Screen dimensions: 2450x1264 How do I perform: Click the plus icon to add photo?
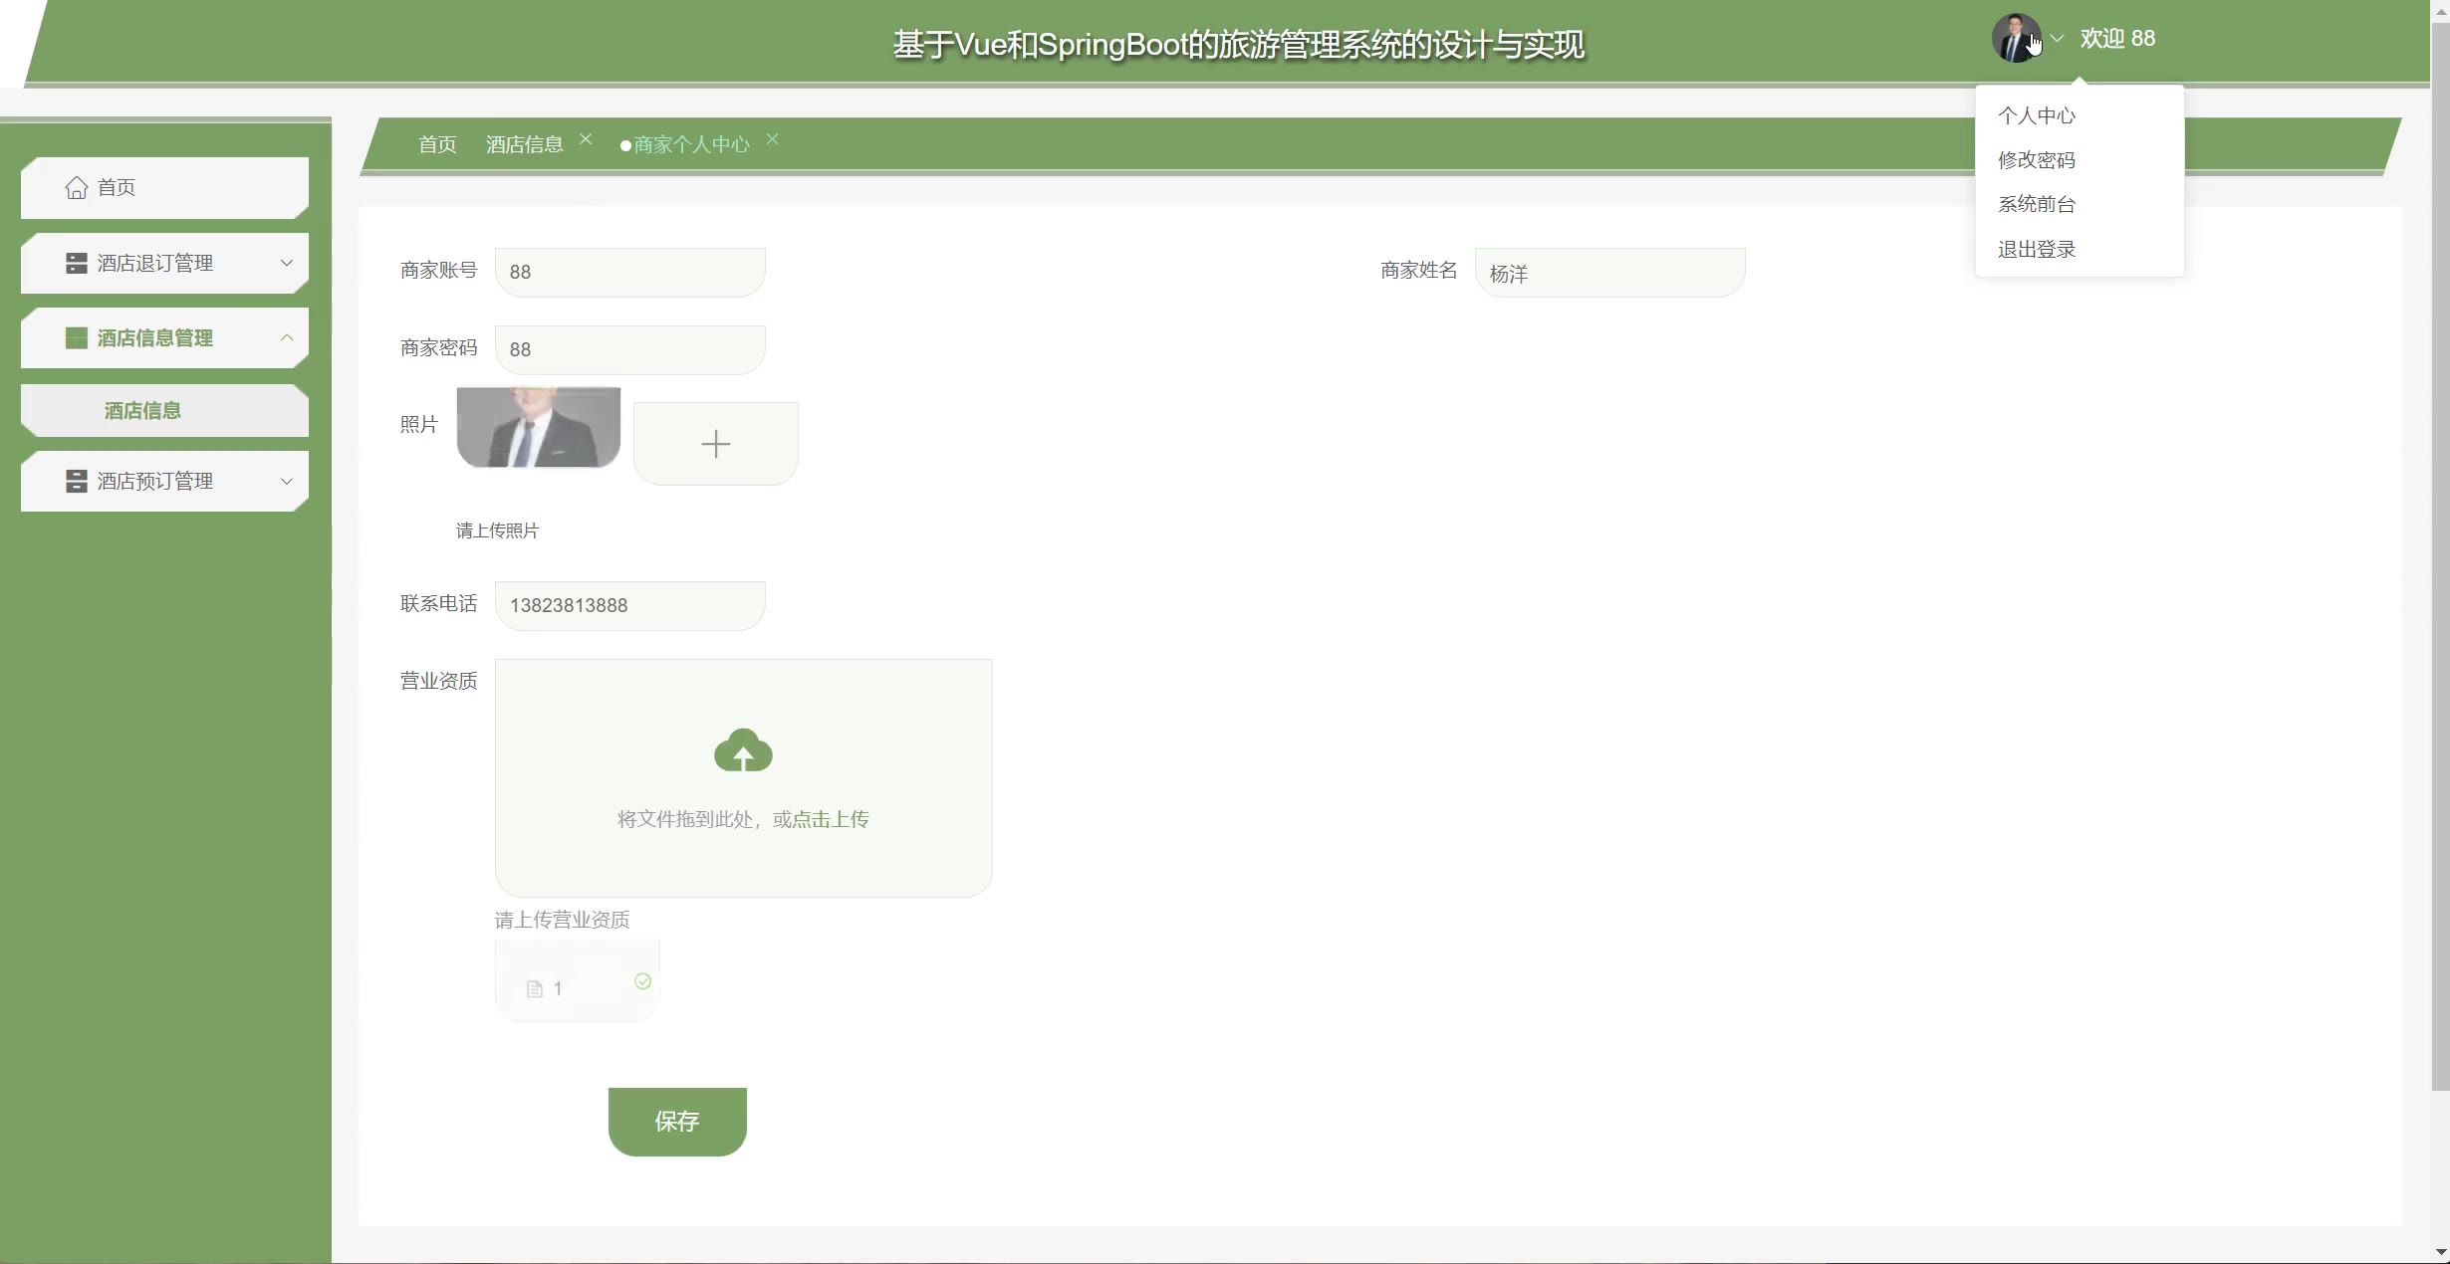click(x=715, y=444)
